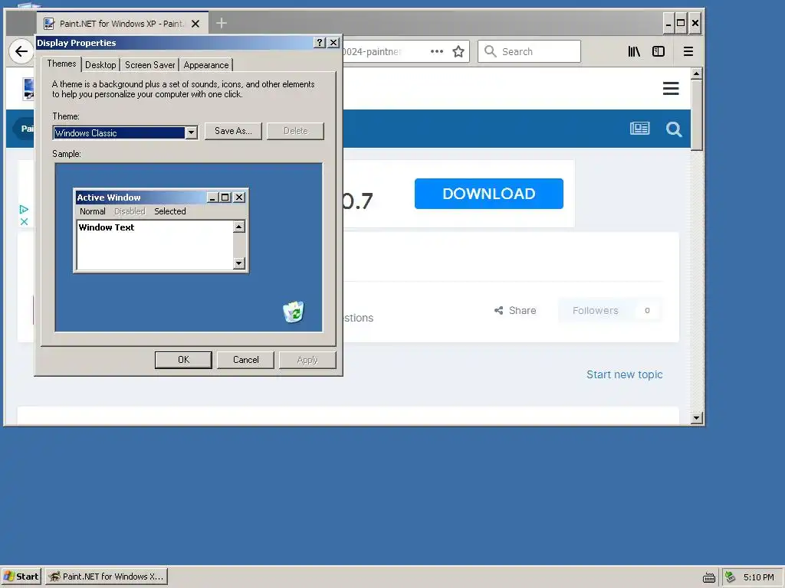
Task: Close the ad with the X icon
Action: pos(24,221)
